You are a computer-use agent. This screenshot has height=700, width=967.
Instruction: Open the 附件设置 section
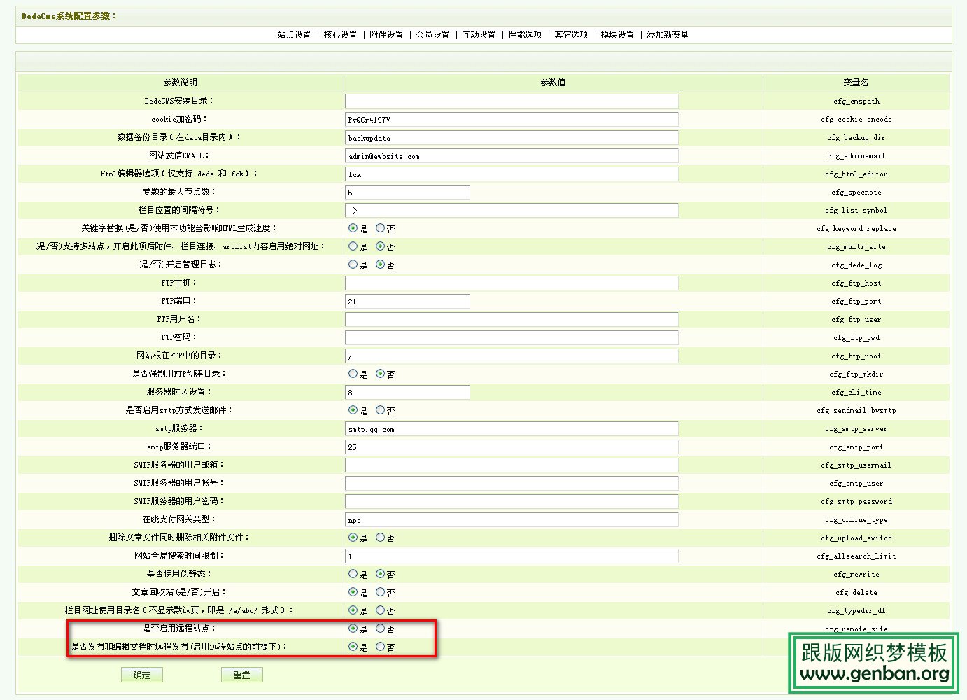(x=386, y=35)
